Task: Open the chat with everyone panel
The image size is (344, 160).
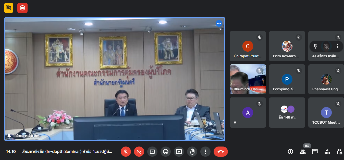Action: 315,152
